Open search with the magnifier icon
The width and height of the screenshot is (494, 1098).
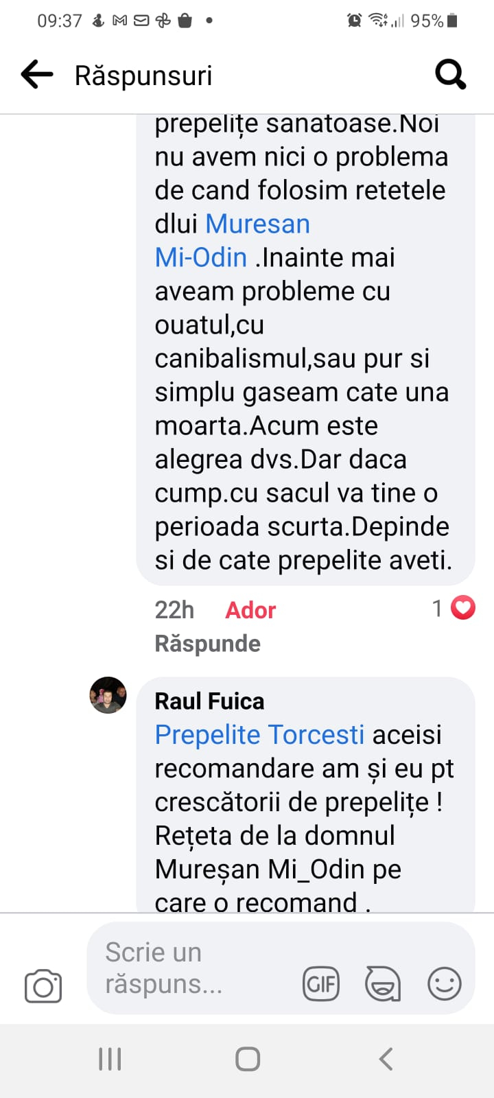[451, 75]
